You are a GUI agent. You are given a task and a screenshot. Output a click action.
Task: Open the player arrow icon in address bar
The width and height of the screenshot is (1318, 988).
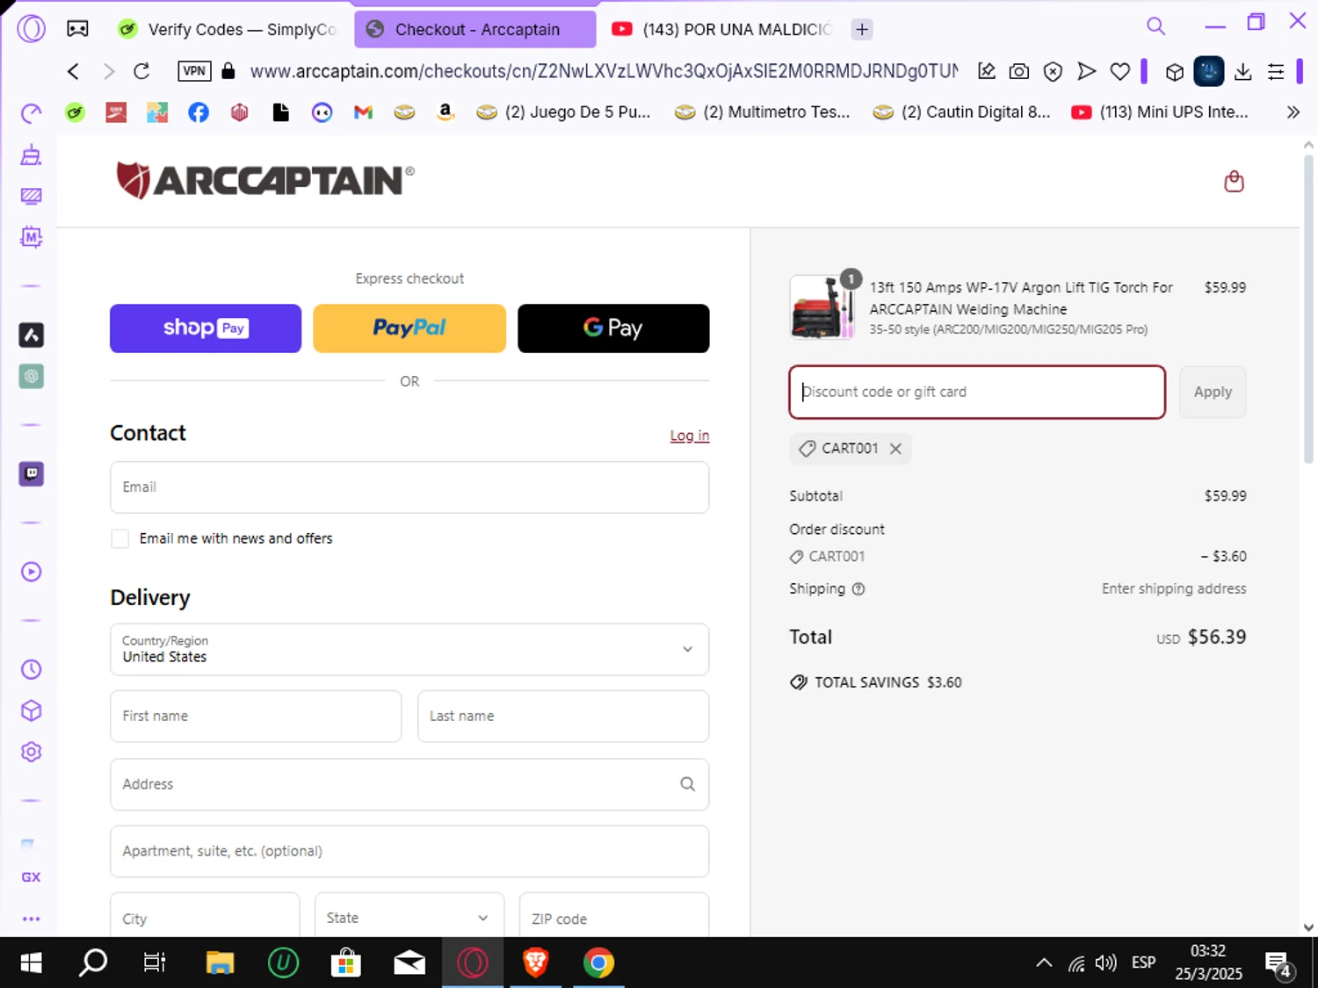click(x=1087, y=71)
